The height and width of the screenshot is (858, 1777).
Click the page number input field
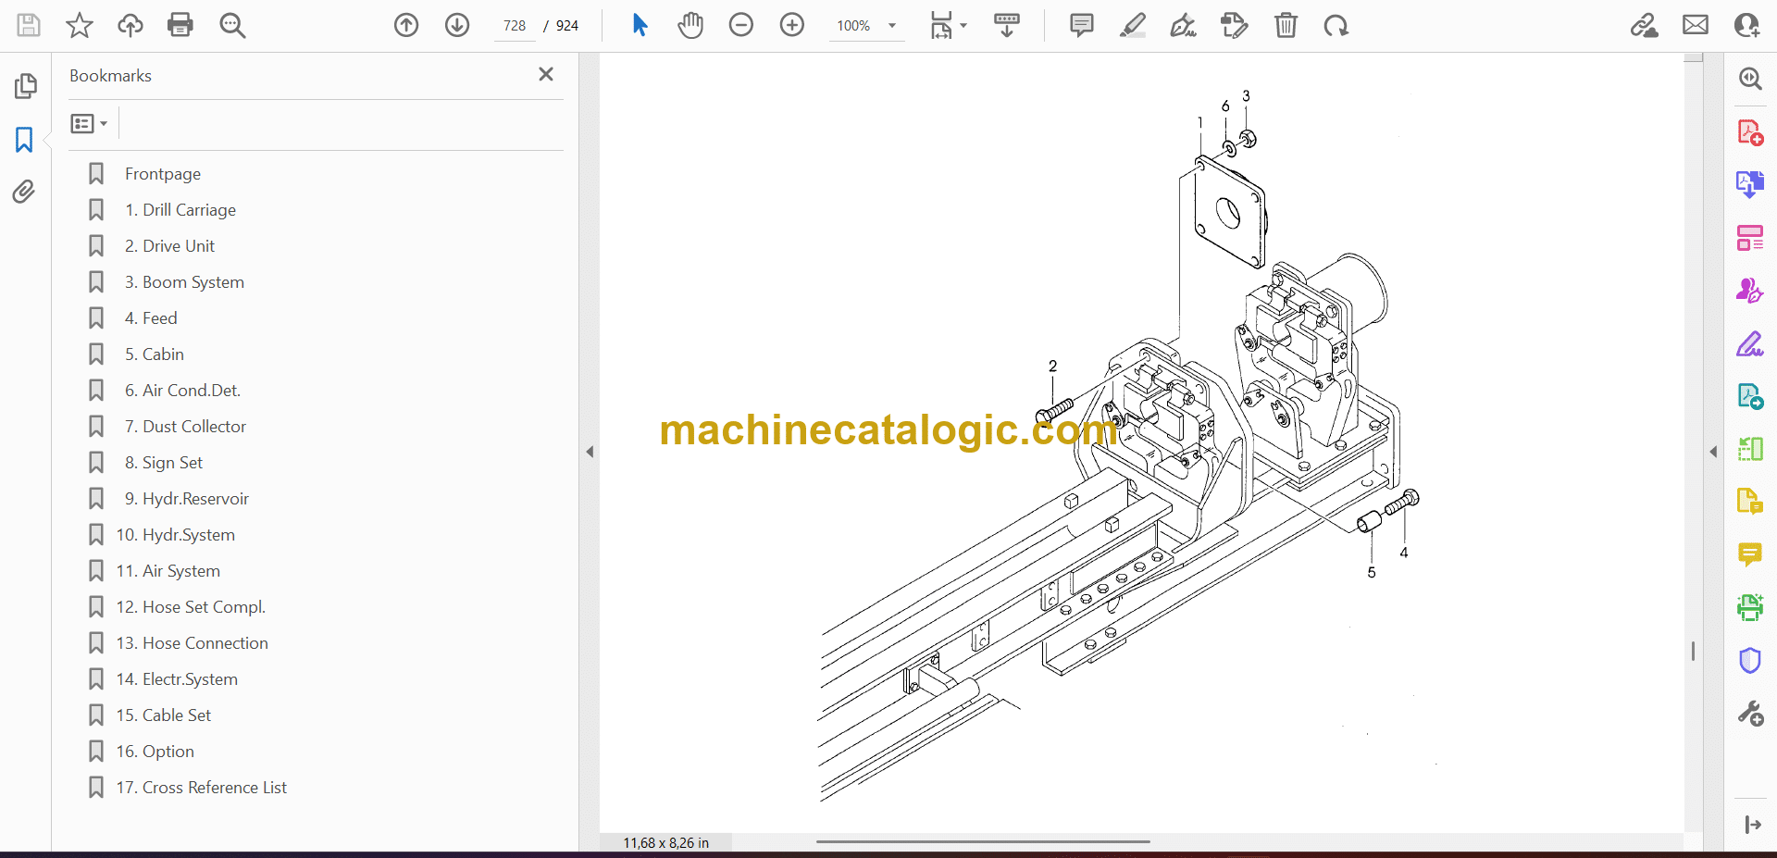point(515,26)
